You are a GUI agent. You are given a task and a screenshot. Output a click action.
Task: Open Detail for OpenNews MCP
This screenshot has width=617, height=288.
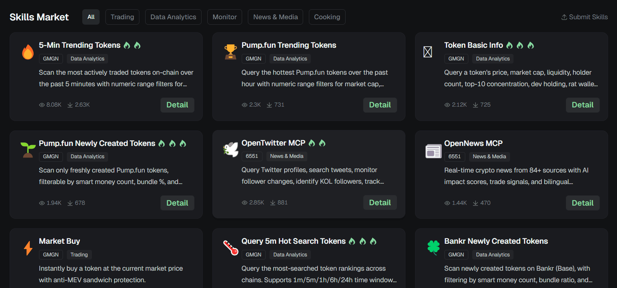pyautogui.click(x=583, y=203)
